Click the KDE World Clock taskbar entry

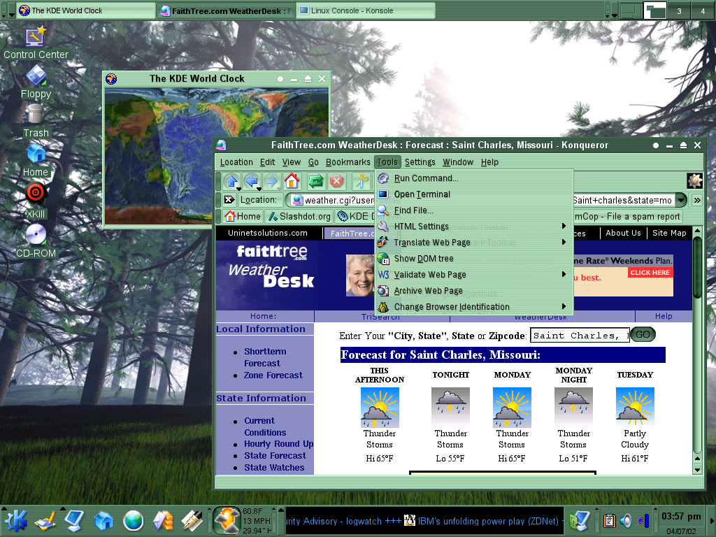pyautogui.click(x=86, y=10)
